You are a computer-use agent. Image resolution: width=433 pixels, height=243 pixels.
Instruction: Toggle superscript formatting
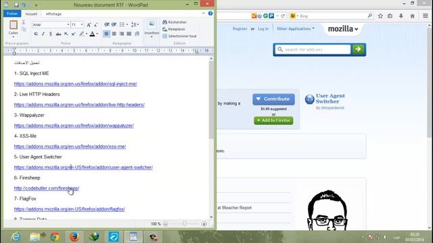73,34
